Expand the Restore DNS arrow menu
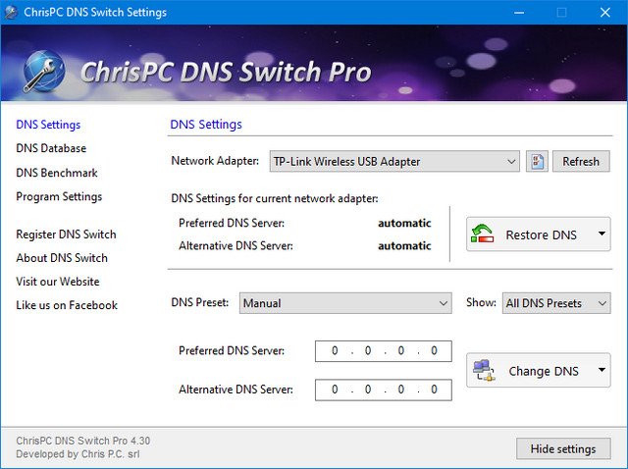Viewport: 628px width, 469px height. tap(602, 234)
